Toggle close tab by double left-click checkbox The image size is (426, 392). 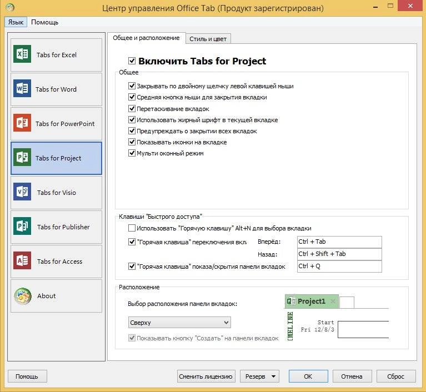point(132,86)
